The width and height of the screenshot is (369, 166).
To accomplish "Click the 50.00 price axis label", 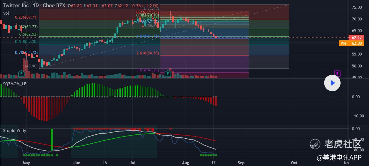I will tap(357, 66).
